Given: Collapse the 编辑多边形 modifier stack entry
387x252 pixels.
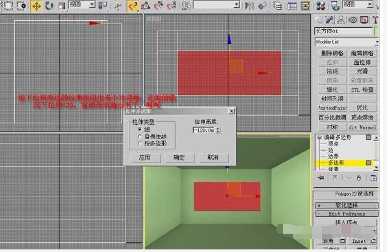Looking at the screenshot, I should coord(319,137).
